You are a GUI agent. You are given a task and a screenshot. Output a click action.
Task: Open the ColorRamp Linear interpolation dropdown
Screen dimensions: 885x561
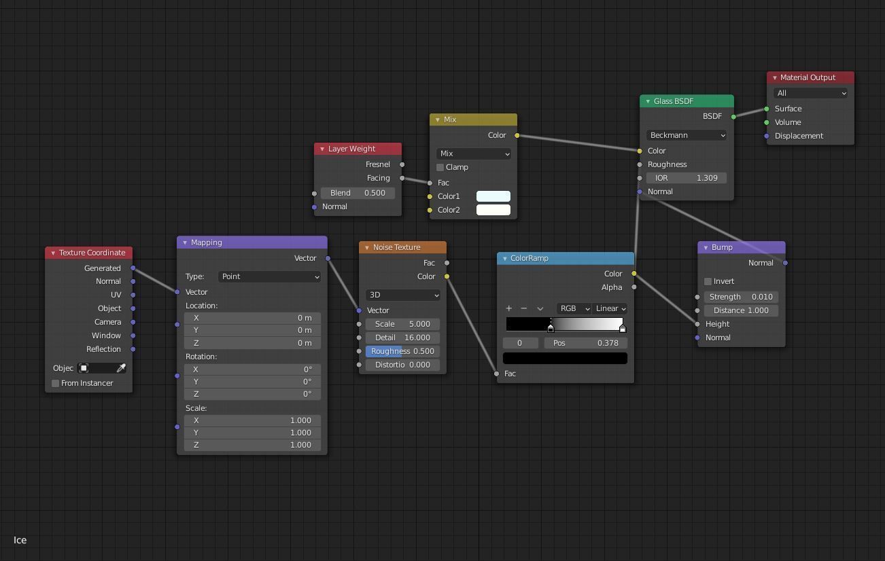point(610,308)
